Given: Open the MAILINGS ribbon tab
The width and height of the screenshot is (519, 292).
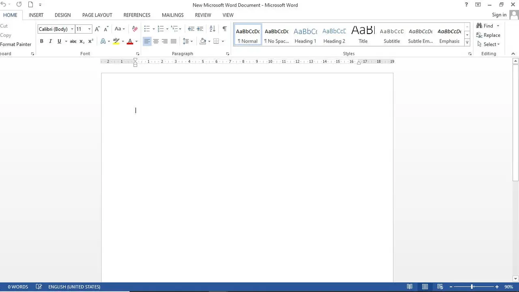Looking at the screenshot, I should point(172,15).
